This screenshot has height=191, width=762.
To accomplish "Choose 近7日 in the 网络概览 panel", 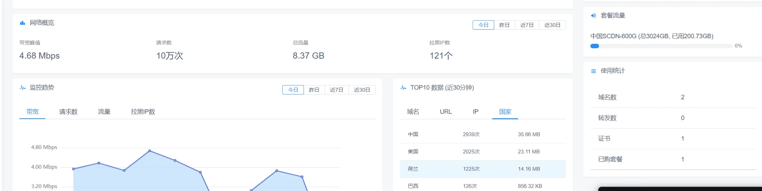I will click(527, 25).
